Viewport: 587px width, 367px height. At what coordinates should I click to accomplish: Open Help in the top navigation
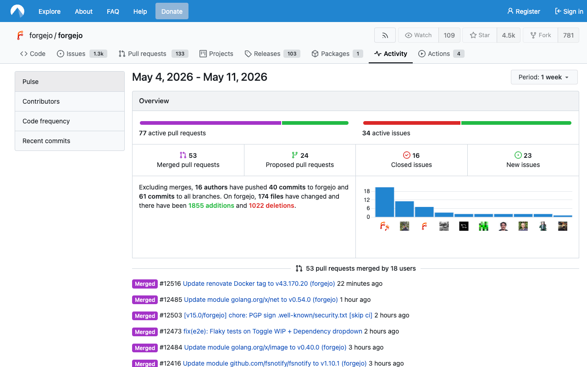pyautogui.click(x=140, y=11)
